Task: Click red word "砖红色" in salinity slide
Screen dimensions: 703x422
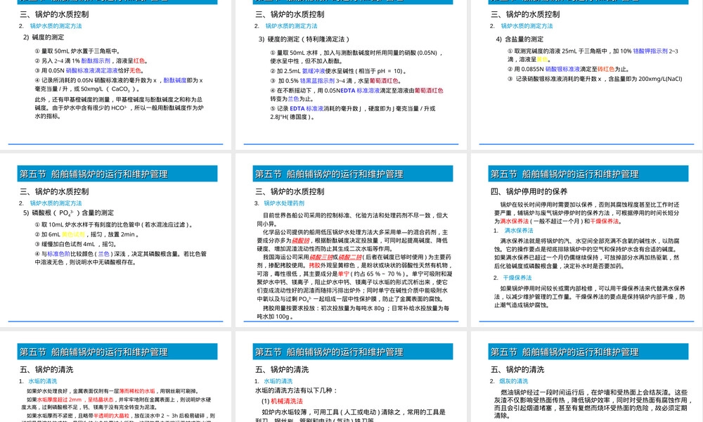Action: pyautogui.click(x=606, y=69)
